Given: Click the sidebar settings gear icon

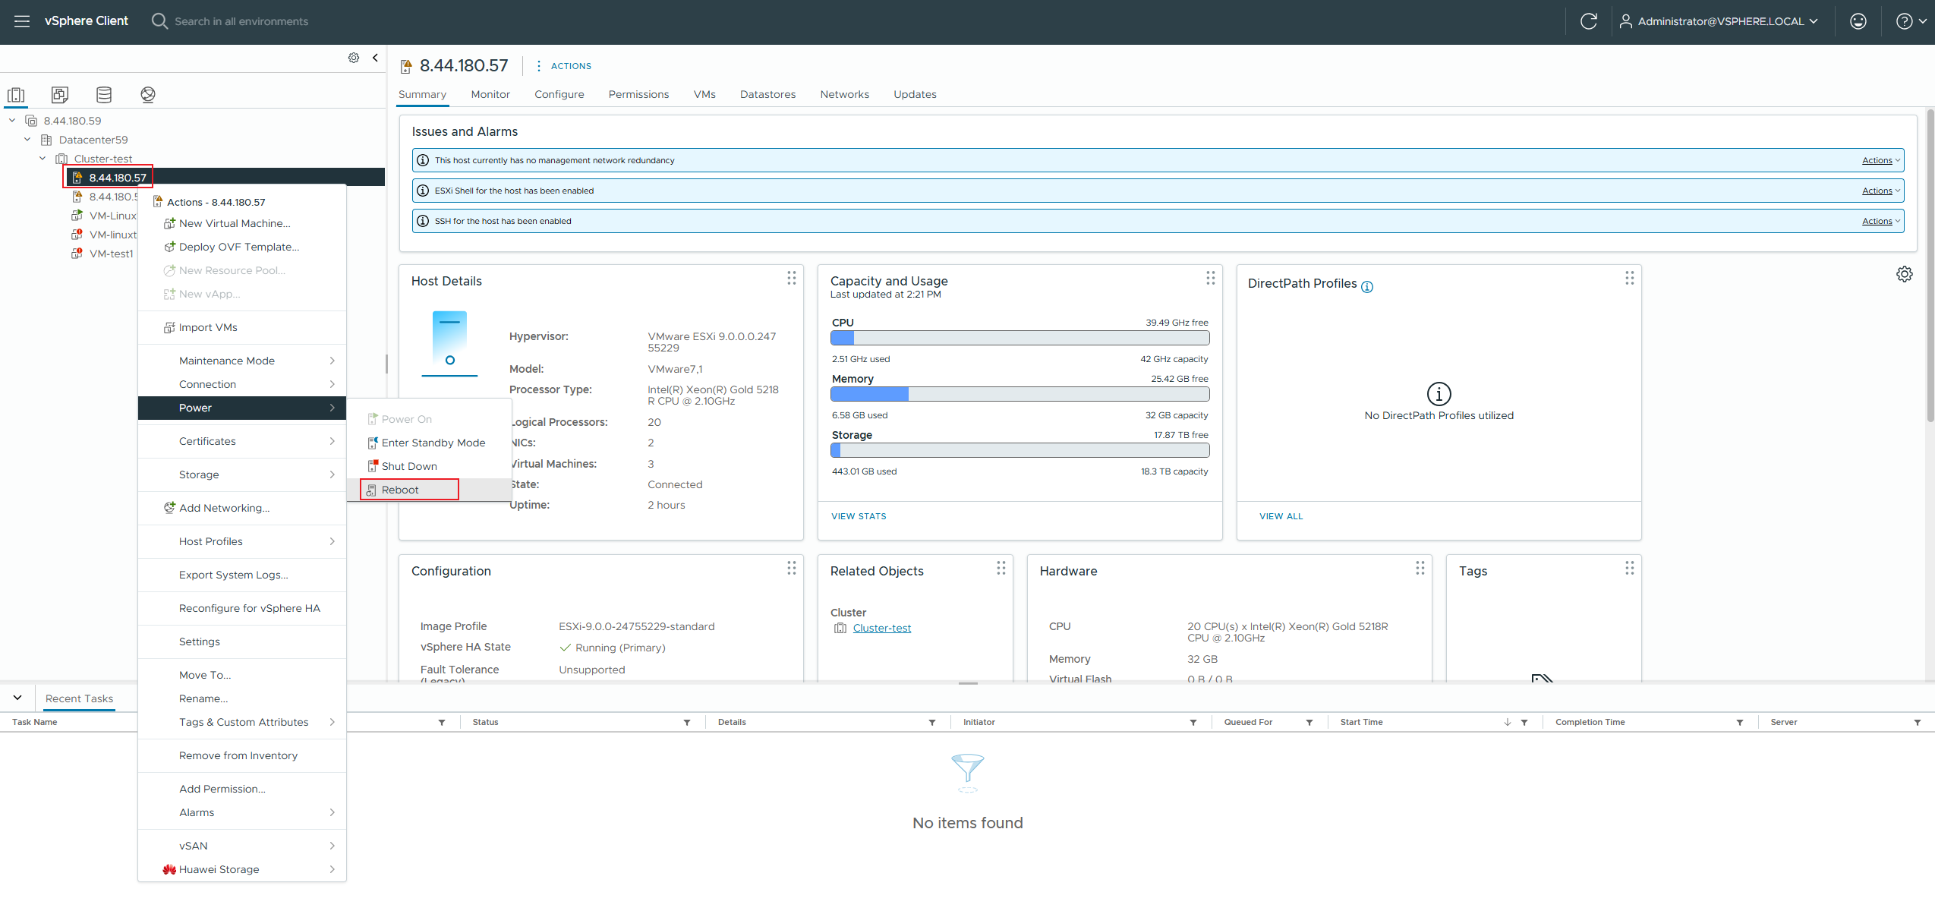Looking at the screenshot, I should [354, 58].
